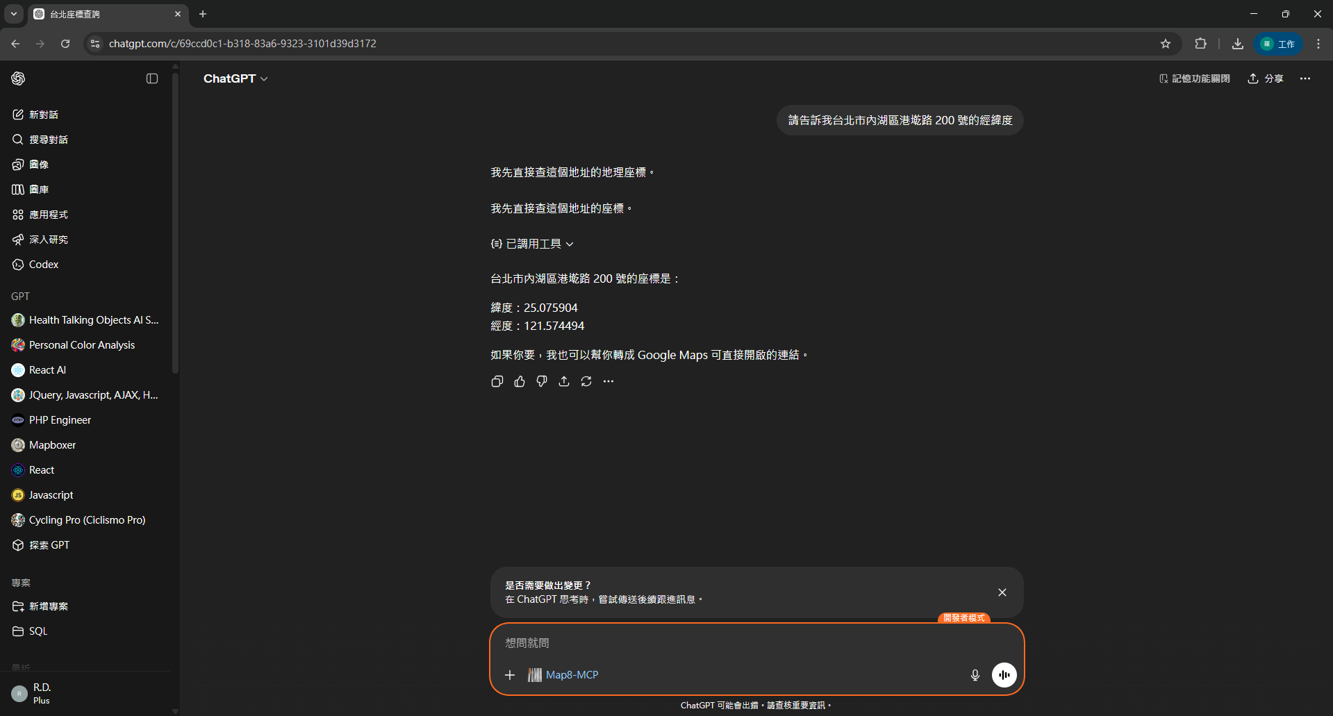
Task: Open the React GPT entry
Action: [85, 470]
